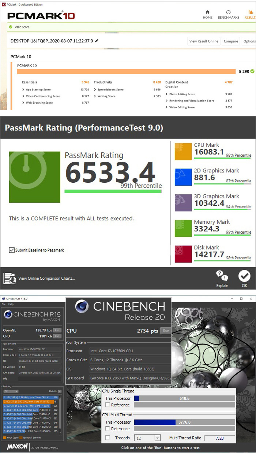The height and width of the screenshot is (454, 256).
Task: Click the PCMARK 10 logo
Action: [x=41, y=16]
